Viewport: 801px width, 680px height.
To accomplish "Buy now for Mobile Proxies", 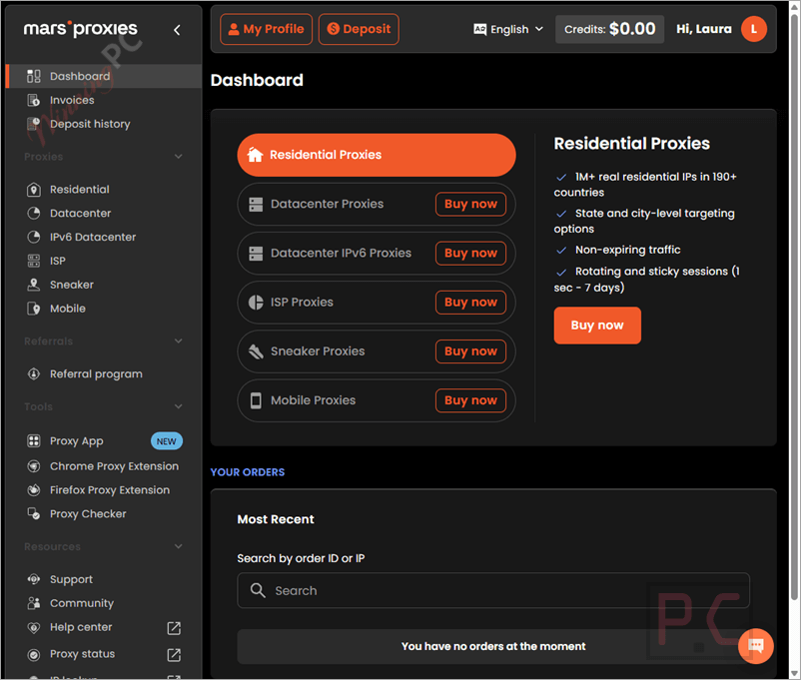I will pyautogui.click(x=470, y=400).
